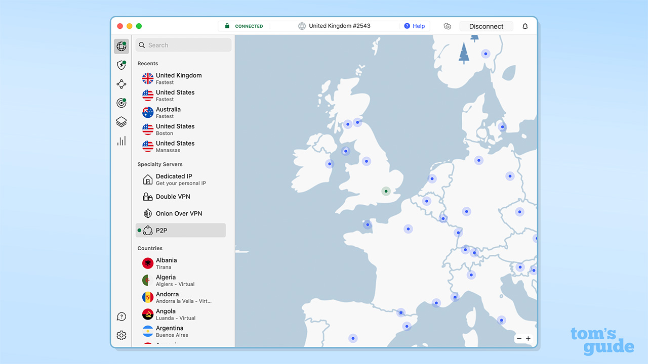This screenshot has width=648, height=364.
Task: Open the statistics bar chart icon
Action: click(x=121, y=141)
